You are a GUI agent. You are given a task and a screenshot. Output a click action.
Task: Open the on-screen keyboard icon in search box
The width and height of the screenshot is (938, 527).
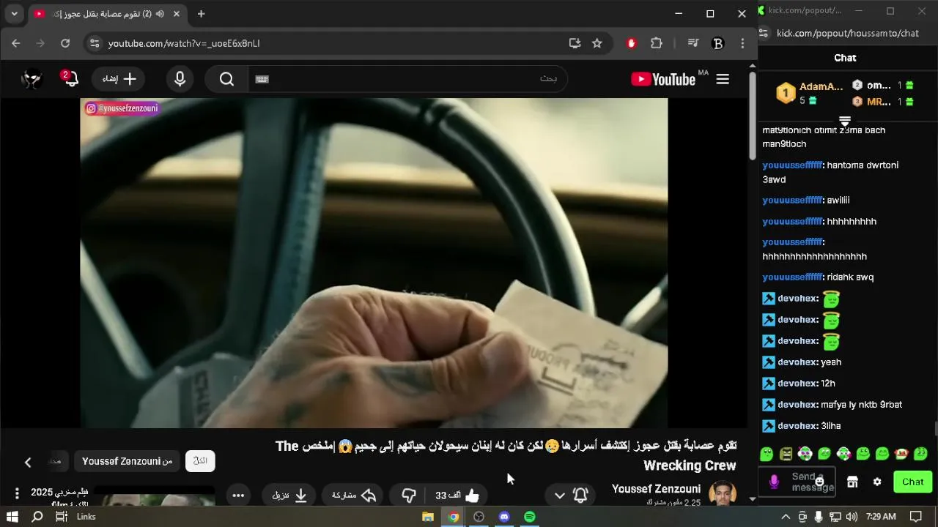coord(262,79)
